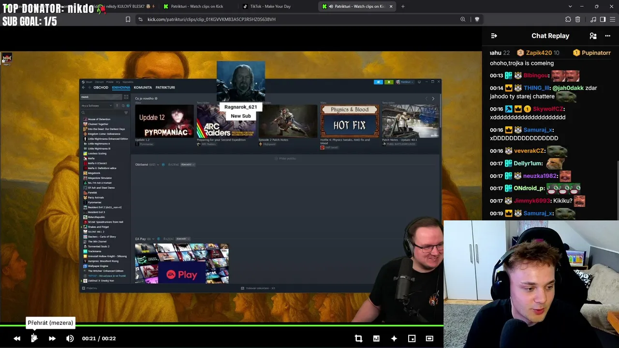View site information icon beside the URL

point(140,19)
